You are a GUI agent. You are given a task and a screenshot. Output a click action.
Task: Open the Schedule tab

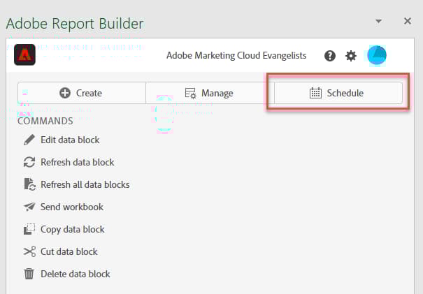pos(337,93)
